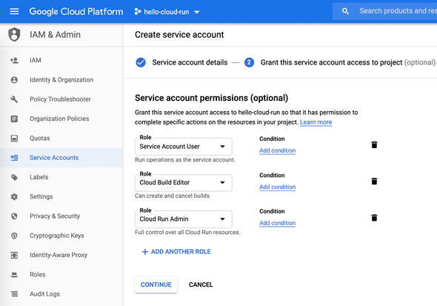Select Service Accounts in sidebar
The width and height of the screenshot is (437, 306).
(x=61, y=158)
